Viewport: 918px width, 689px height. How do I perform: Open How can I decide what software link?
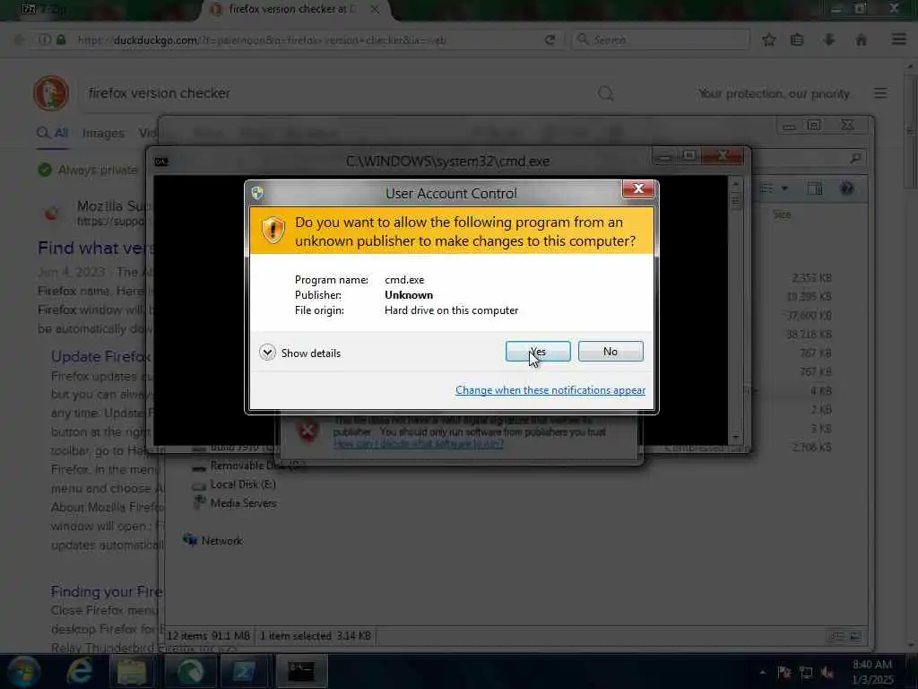[x=418, y=444]
